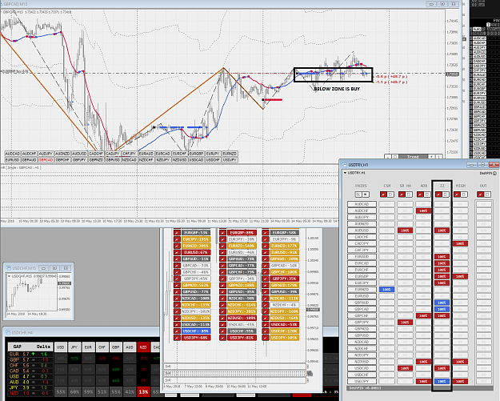Maximize the USDCHF,M15 mini chart window
The image size is (500, 401).
(54, 268)
